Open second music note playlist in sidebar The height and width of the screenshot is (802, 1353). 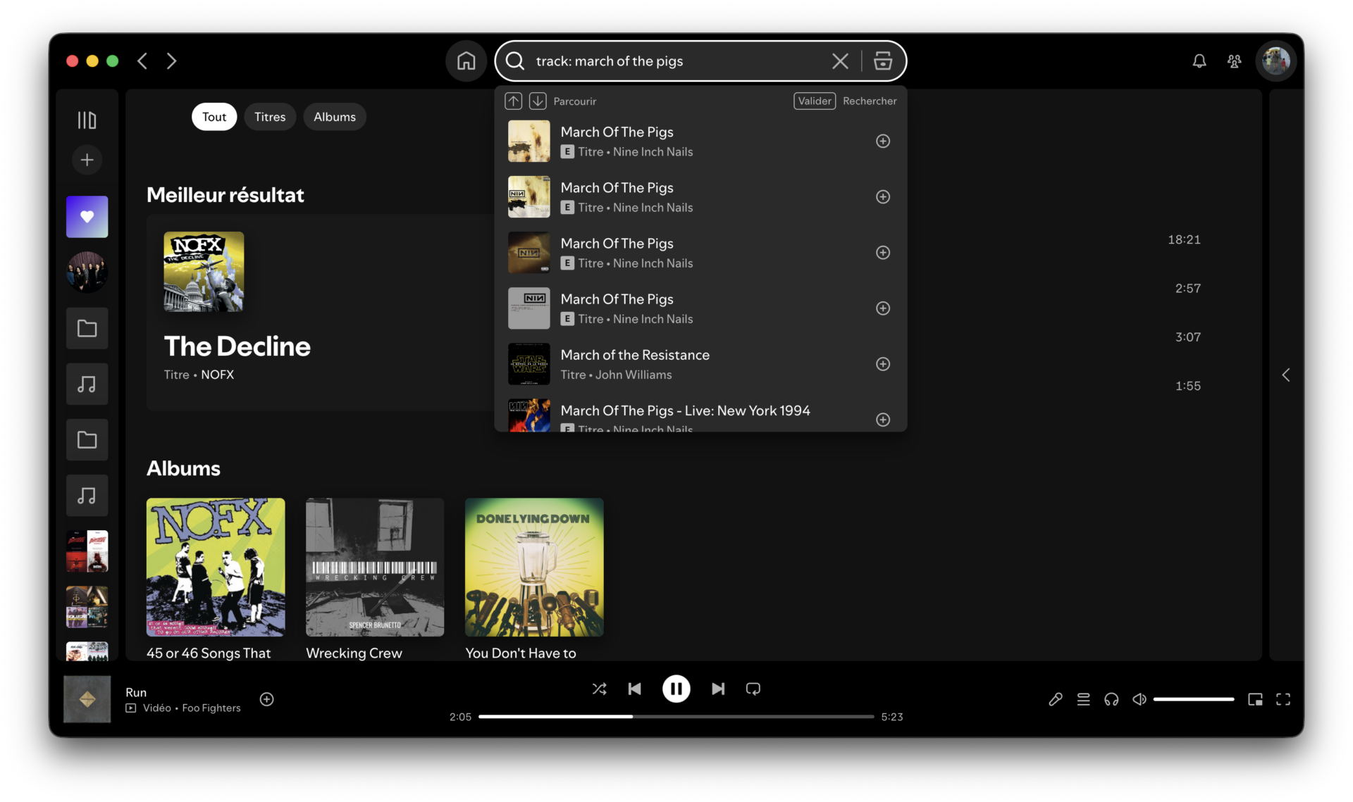pos(87,496)
